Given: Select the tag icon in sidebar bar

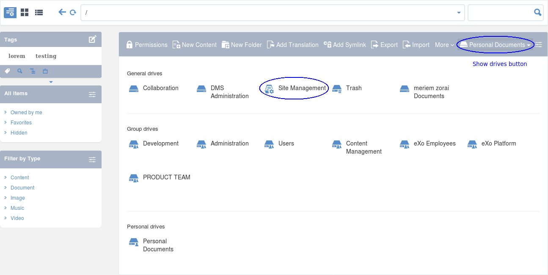Looking at the screenshot, I should click(x=7, y=71).
